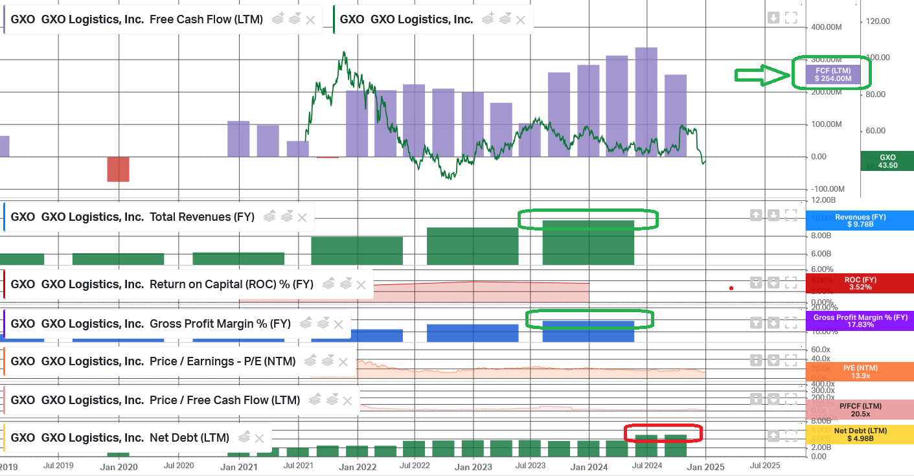Maximize the P/FCF pane
Image resolution: width=914 pixels, height=476 pixels.
click(791, 398)
